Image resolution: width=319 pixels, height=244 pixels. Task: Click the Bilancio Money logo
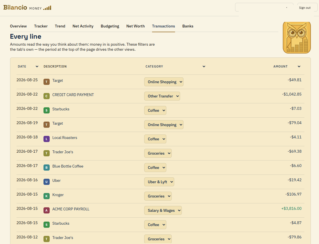[27, 8]
